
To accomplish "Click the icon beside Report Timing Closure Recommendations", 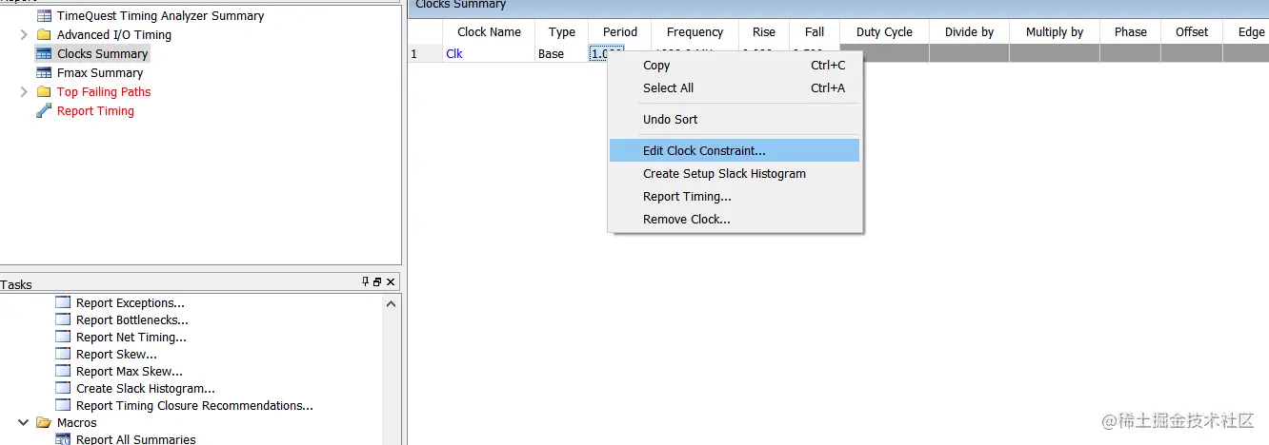I will tap(63, 406).
